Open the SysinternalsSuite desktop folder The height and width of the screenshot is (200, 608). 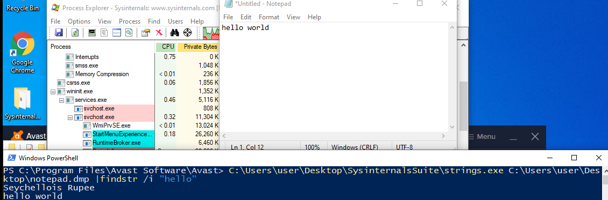23,103
